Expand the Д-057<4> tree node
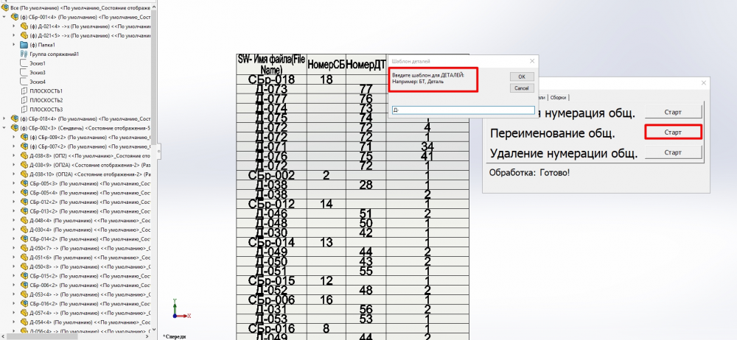 (x=13, y=313)
